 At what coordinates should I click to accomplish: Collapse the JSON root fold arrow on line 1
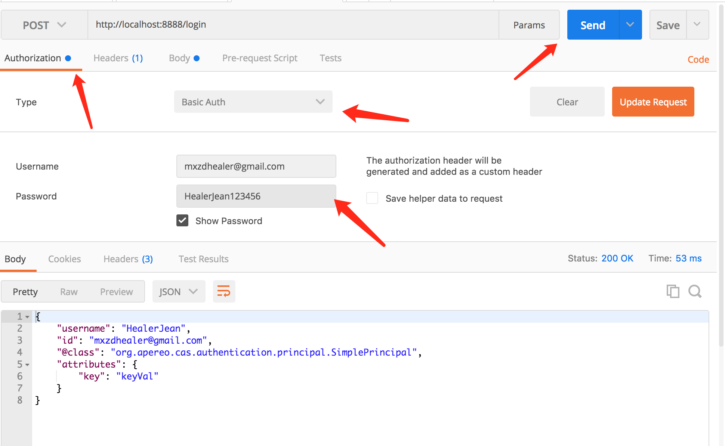click(27, 317)
